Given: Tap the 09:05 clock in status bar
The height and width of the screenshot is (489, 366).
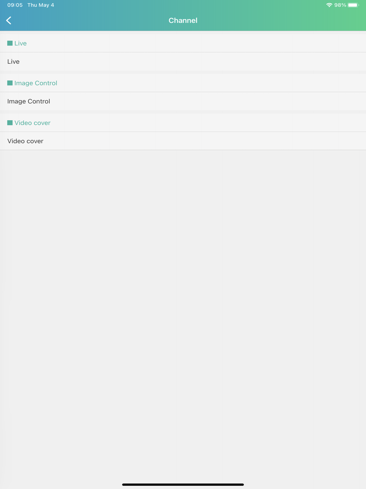Looking at the screenshot, I should coord(15,5).
